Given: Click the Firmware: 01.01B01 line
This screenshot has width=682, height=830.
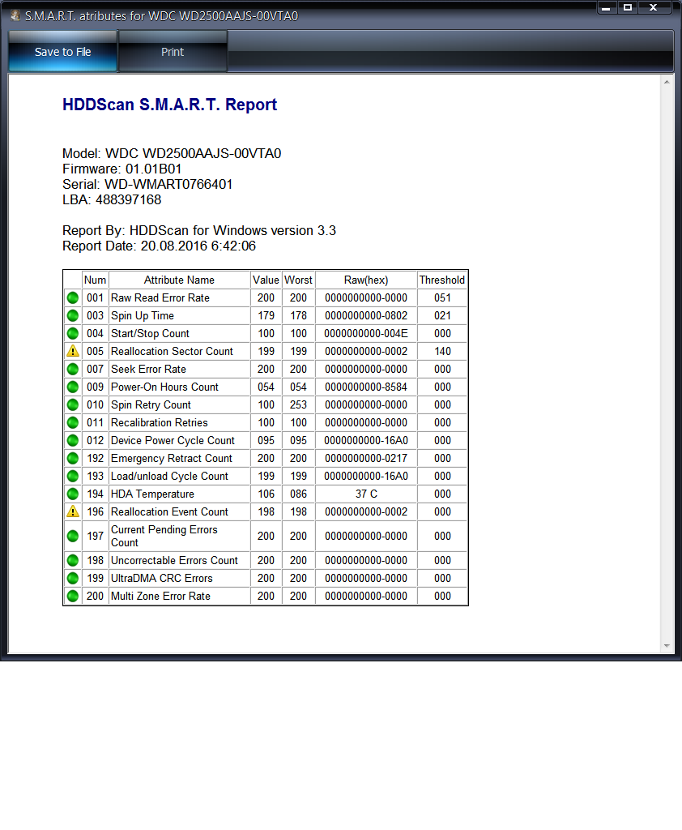Looking at the screenshot, I should (x=121, y=169).
